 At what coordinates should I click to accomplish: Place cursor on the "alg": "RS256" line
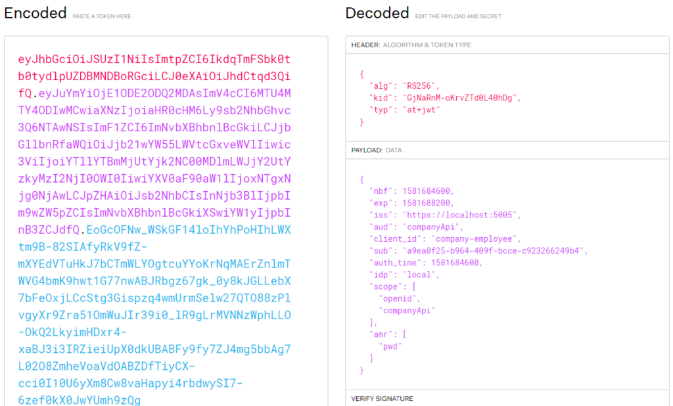tap(400, 86)
